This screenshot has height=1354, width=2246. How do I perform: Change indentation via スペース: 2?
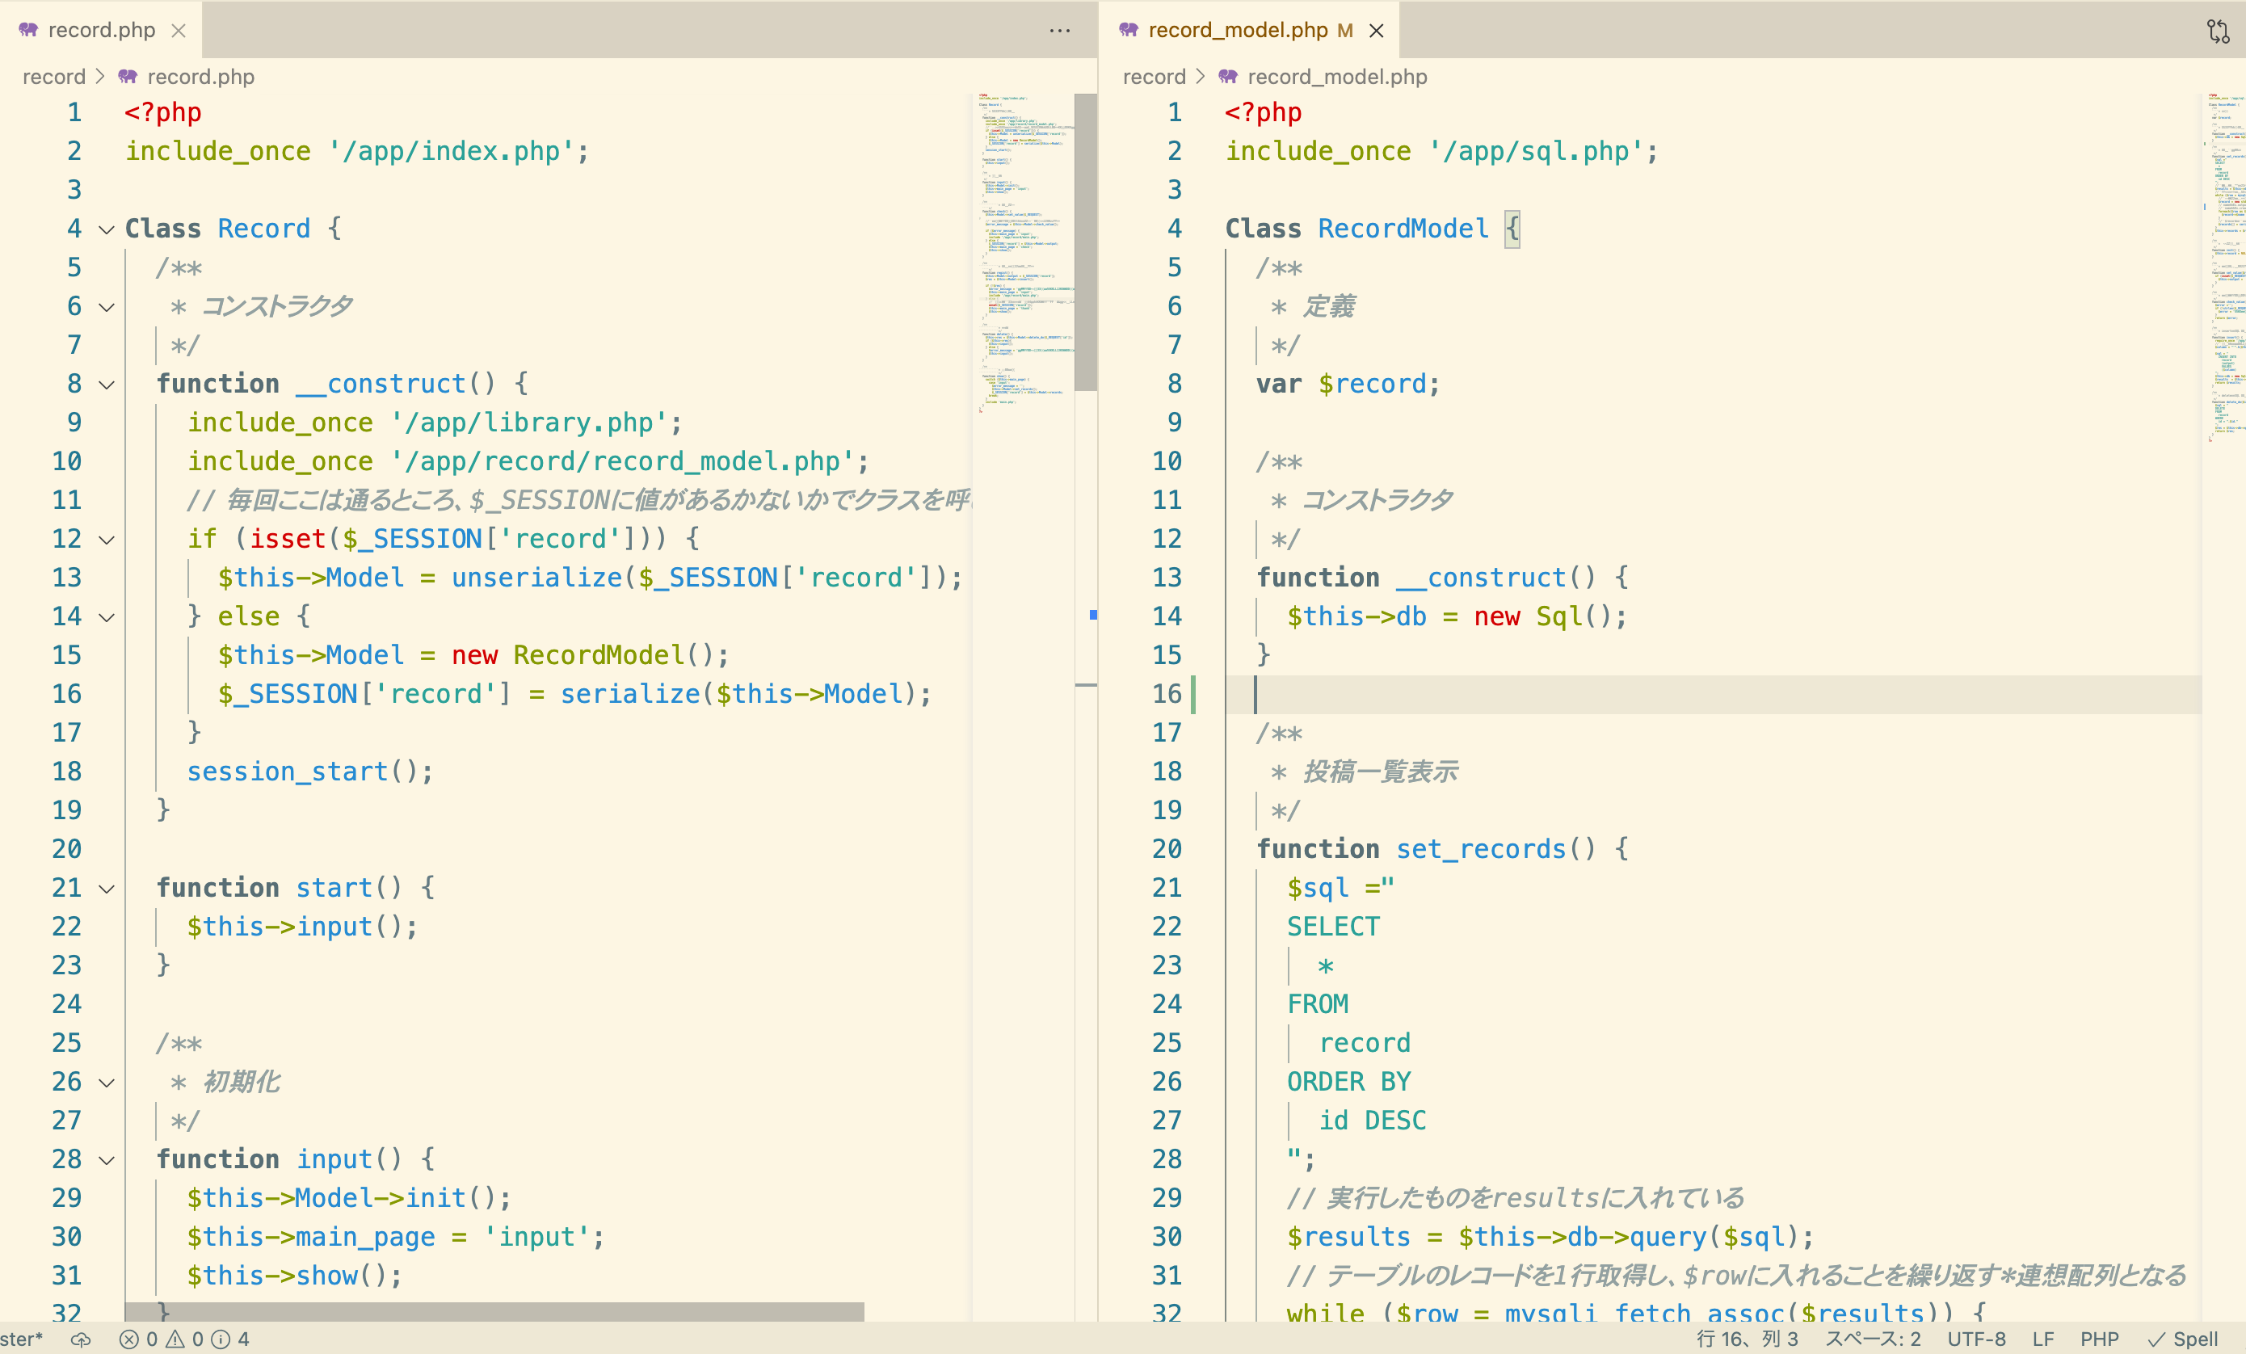coord(1872,1339)
